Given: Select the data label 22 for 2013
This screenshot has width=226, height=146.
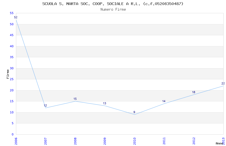Looking at the screenshot, I should tap(223, 83).
